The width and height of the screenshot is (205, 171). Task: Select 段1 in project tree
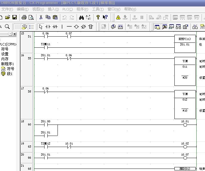[9, 74]
